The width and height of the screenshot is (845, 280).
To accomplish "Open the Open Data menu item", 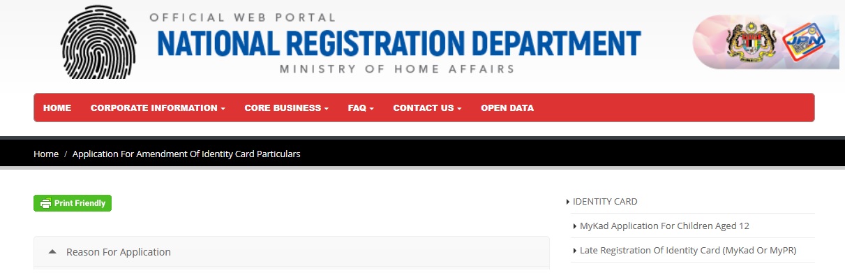I will click(x=507, y=108).
